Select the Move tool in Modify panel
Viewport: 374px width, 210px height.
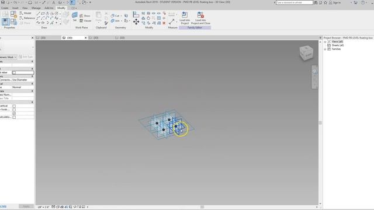(x=136, y=22)
